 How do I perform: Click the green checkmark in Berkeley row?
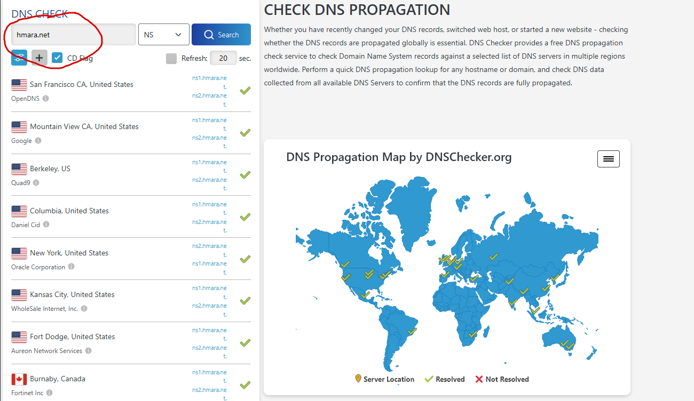pyautogui.click(x=245, y=175)
